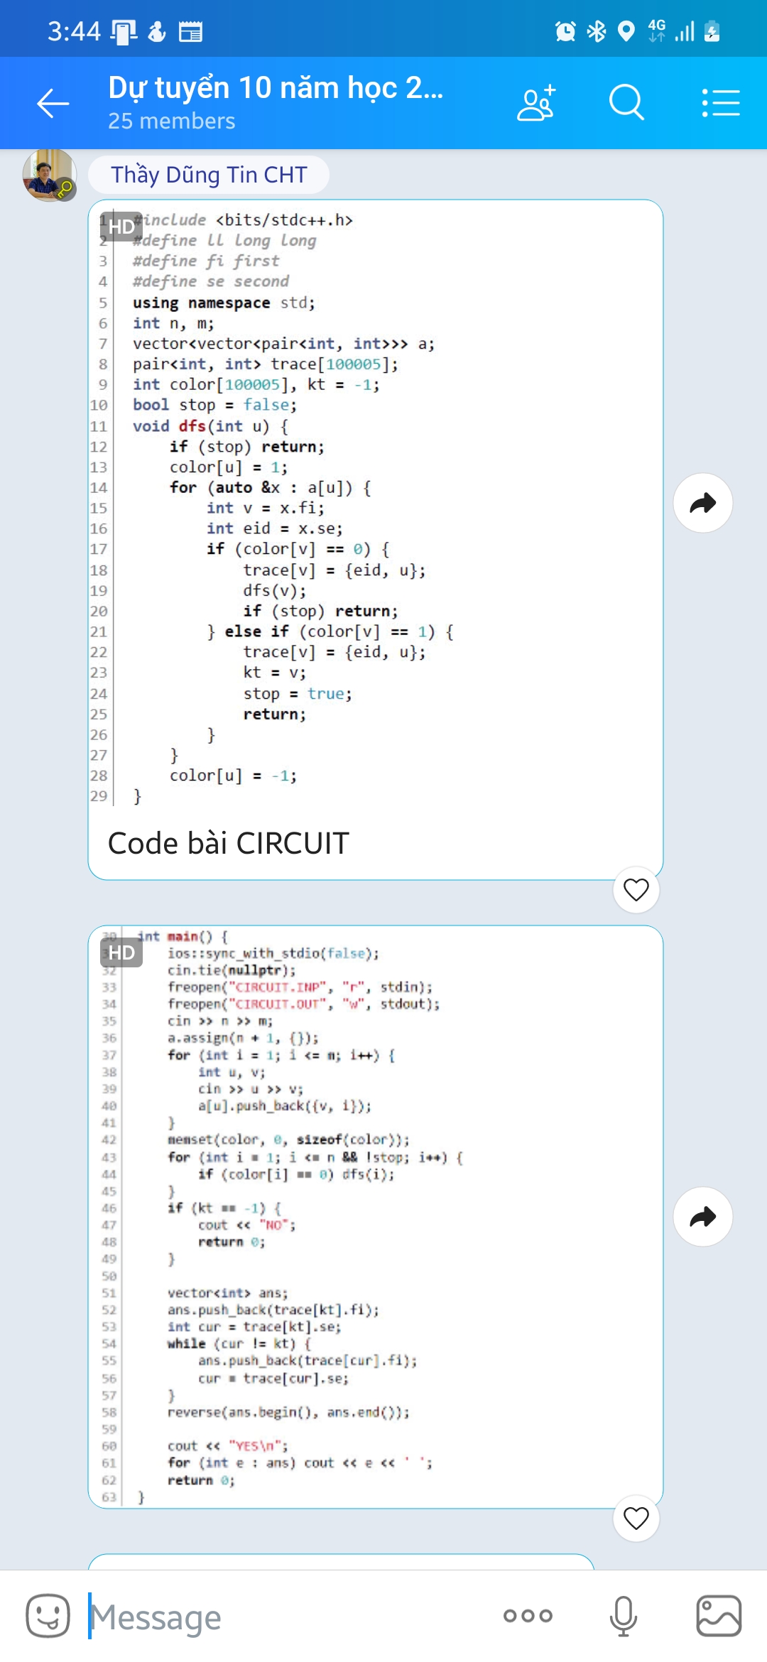This screenshot has width=767, height=1662.
Task: Tap the status bar clock 3:44
Action: coord(74,31)
